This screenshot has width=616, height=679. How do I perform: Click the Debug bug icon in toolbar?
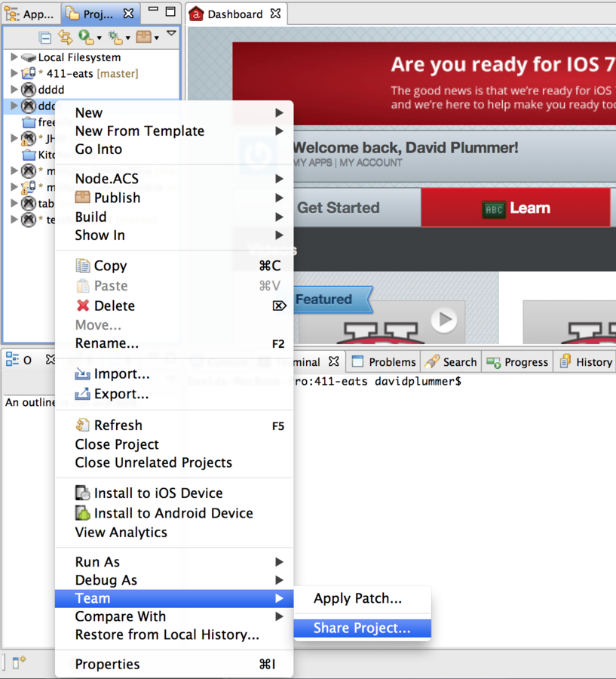tap(115, 38)
